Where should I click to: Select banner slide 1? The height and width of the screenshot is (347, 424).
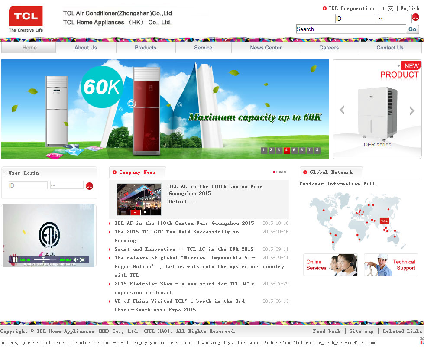click(263, 150)
